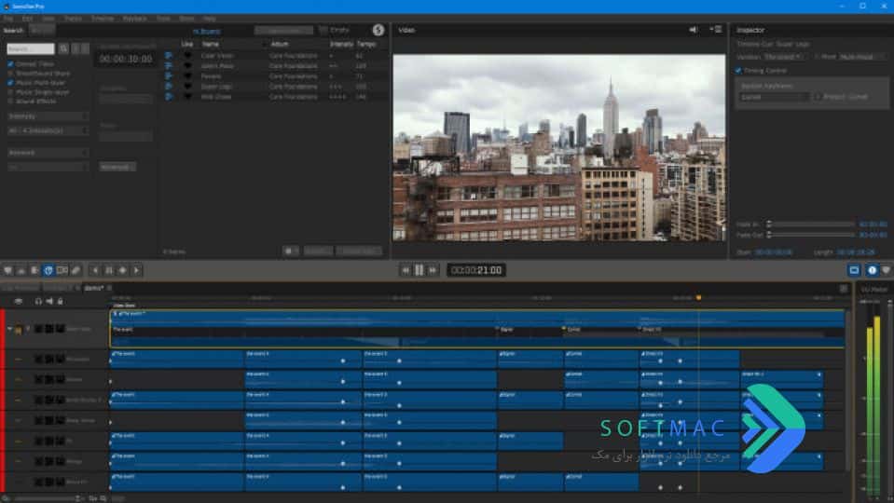Click the speaker mute header icon
The width and height of the screenshot is (894, 503).
pos(49,302)
